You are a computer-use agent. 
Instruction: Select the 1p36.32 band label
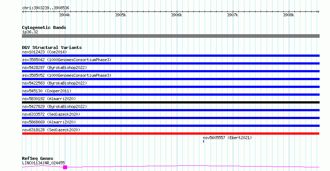[x=30, y=32]
